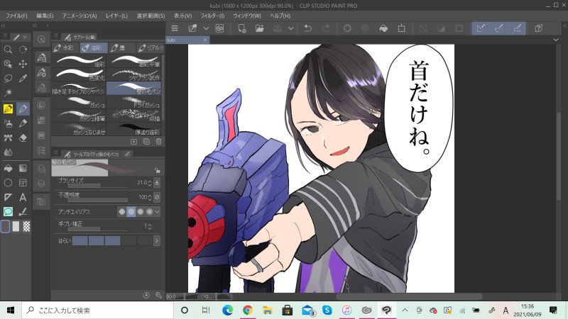Select the Gradient tool

[23, 168]
